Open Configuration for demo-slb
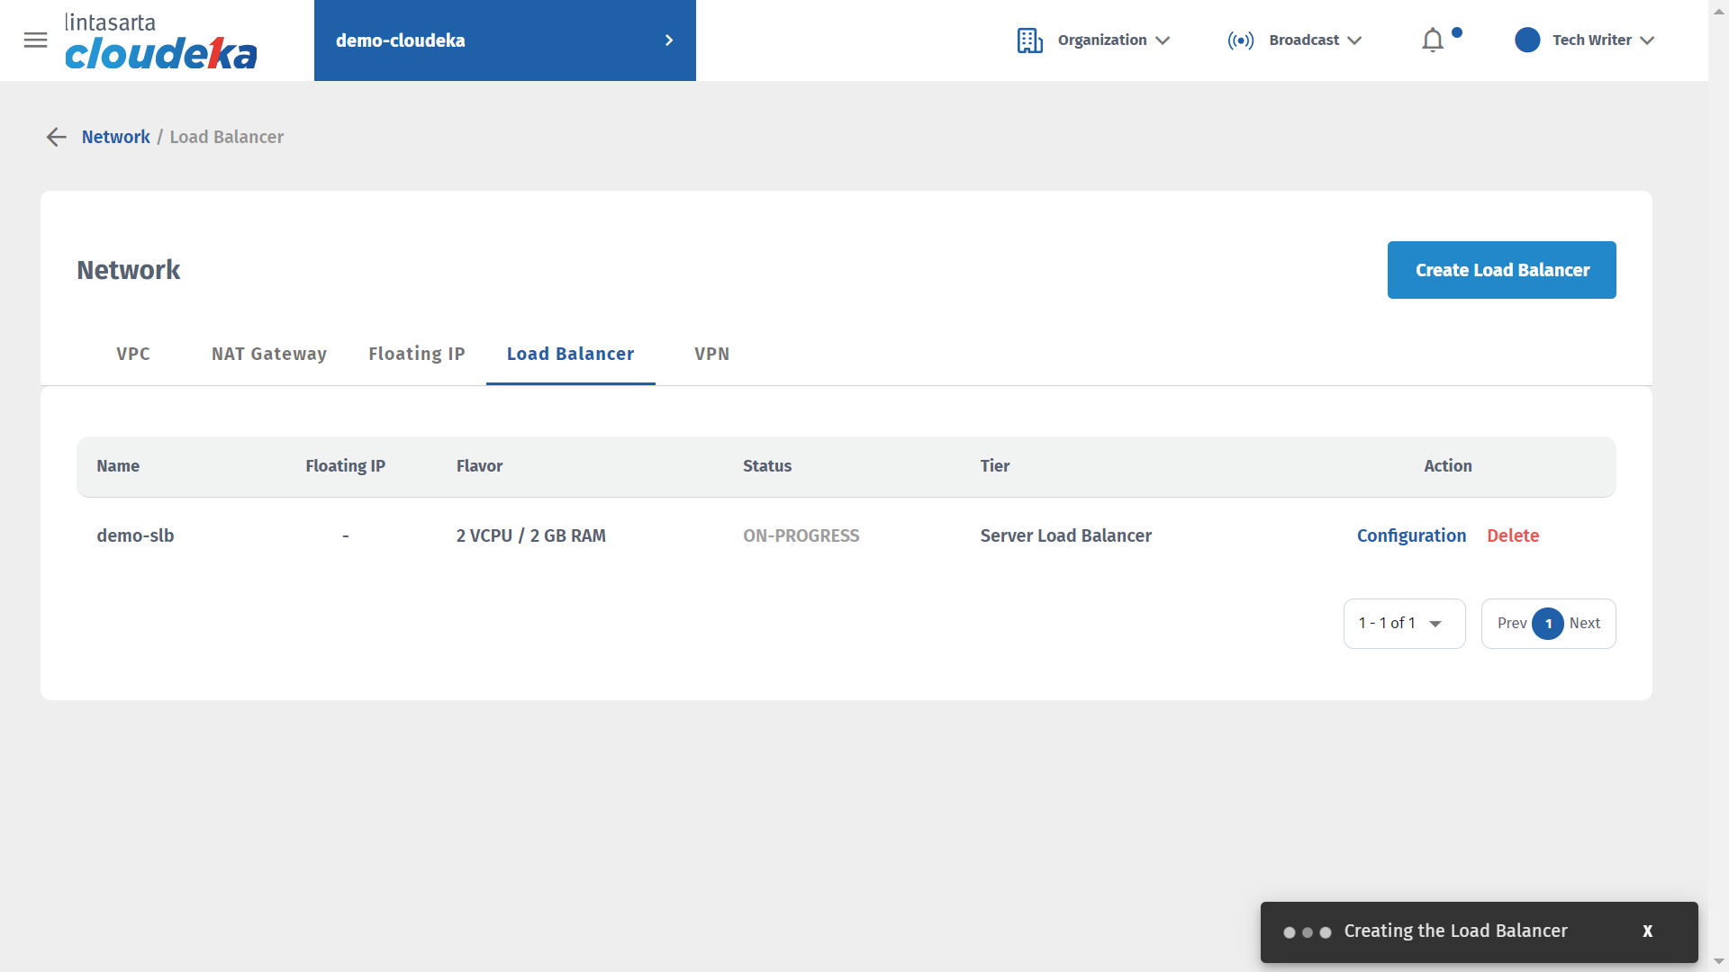 pyautogui.click(x=1411, y=535)
